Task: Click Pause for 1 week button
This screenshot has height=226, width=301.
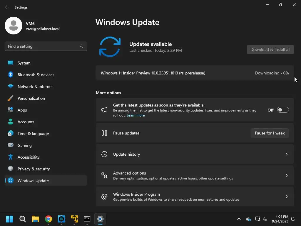Action: [x=270, y=133]
